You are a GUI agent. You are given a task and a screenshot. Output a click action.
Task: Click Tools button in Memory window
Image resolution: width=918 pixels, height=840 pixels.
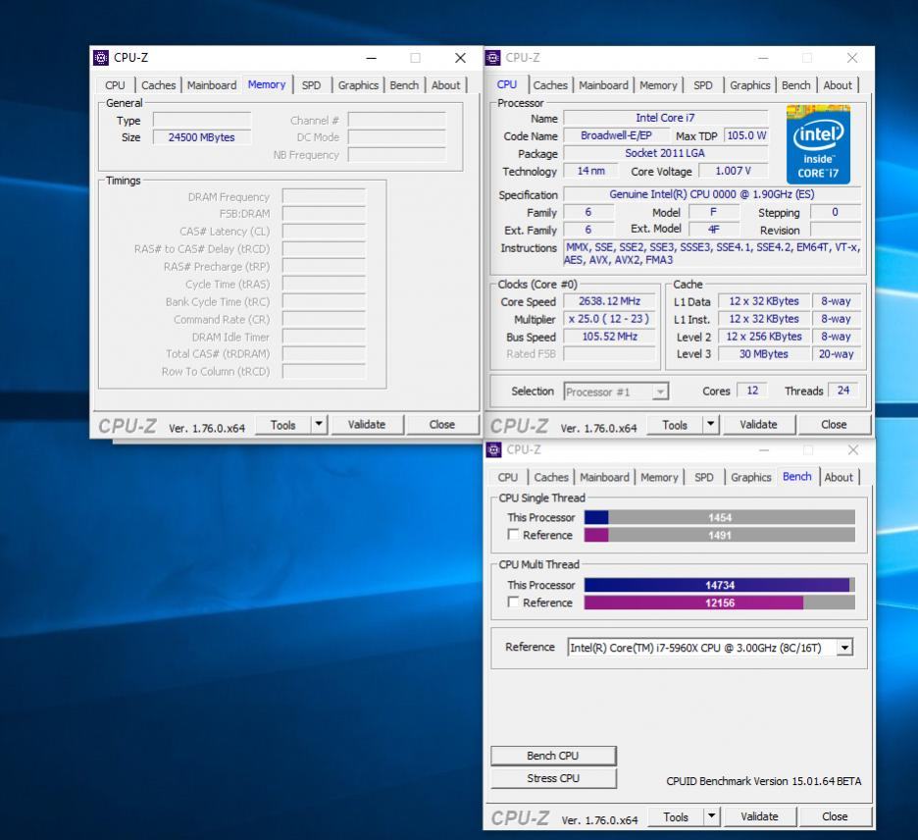click(283, 424)
